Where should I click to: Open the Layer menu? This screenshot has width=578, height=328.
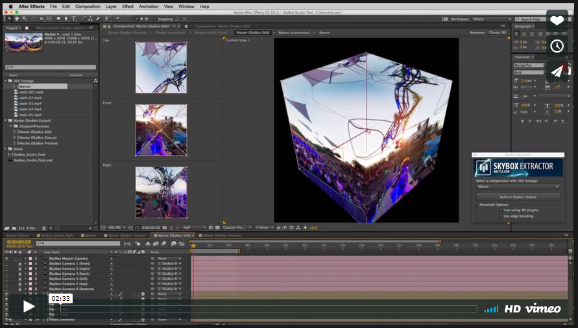point(111,6)
